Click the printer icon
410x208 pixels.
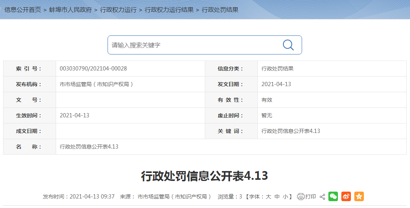click(x=301, y=197)
